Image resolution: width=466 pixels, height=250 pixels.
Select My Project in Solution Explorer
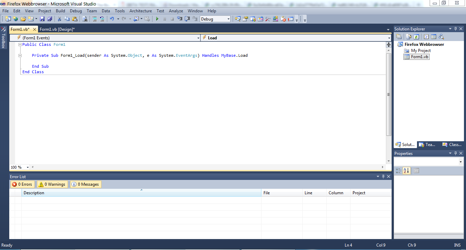click(421, 51)
